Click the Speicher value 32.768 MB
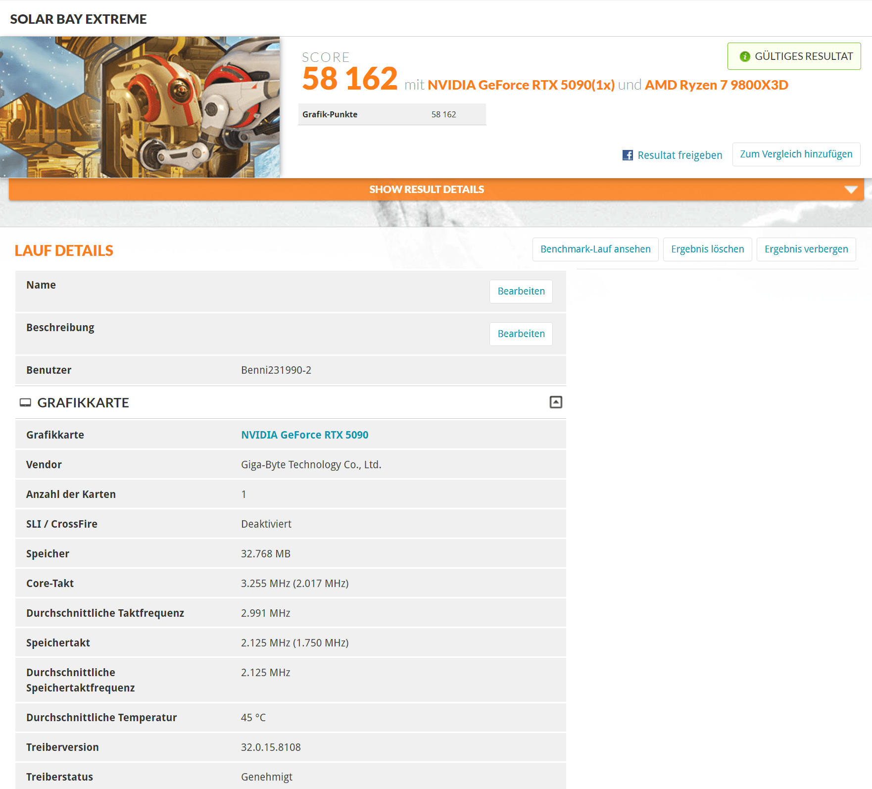 (265, 554)
